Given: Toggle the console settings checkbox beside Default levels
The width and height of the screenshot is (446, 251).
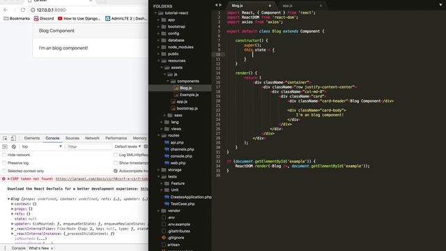Looking at the screenshot, I should [x=146, y=146].
